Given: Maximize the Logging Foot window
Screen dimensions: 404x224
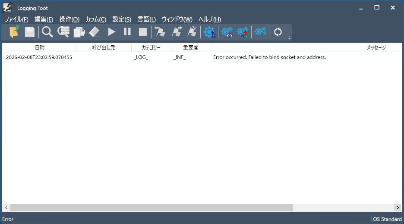Looking at the screenshot, I should pos(377,8).
